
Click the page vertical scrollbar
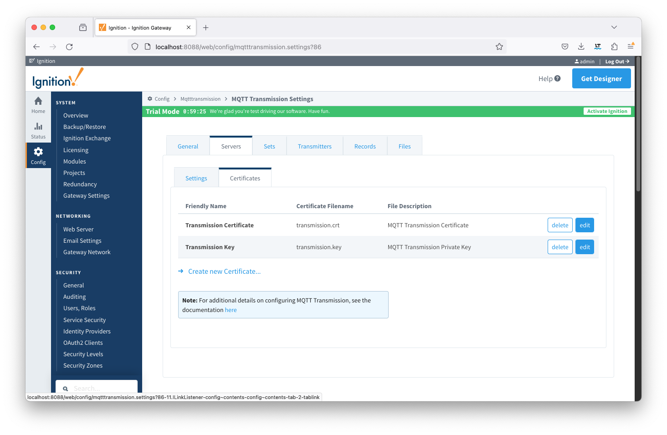pos(638,123)
